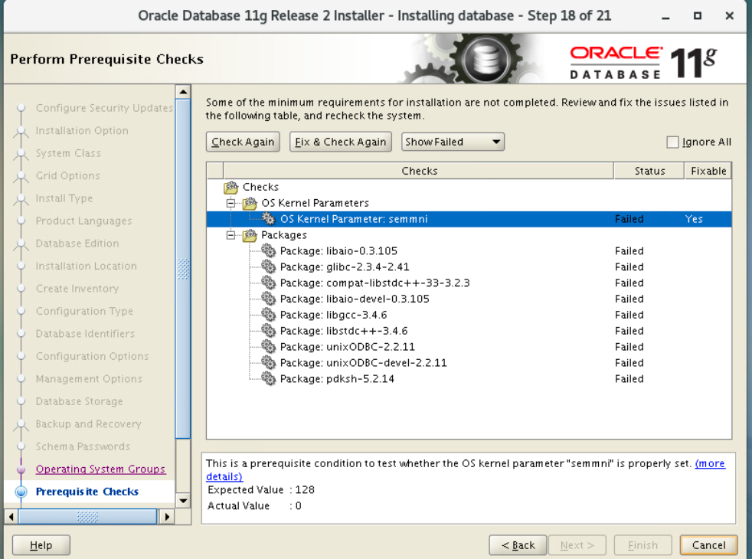This screenshot has width=752, height=559.
Task: Click the sidebar horizontal scrollbar thumb
Action: pos(87,517)
